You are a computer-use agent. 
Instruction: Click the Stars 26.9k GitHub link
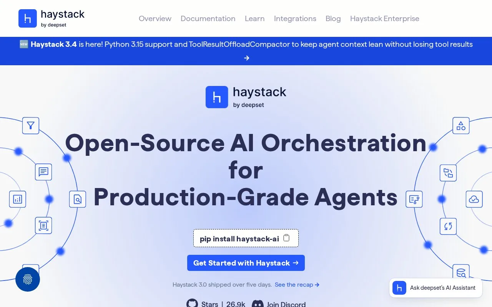pos(216,304)
